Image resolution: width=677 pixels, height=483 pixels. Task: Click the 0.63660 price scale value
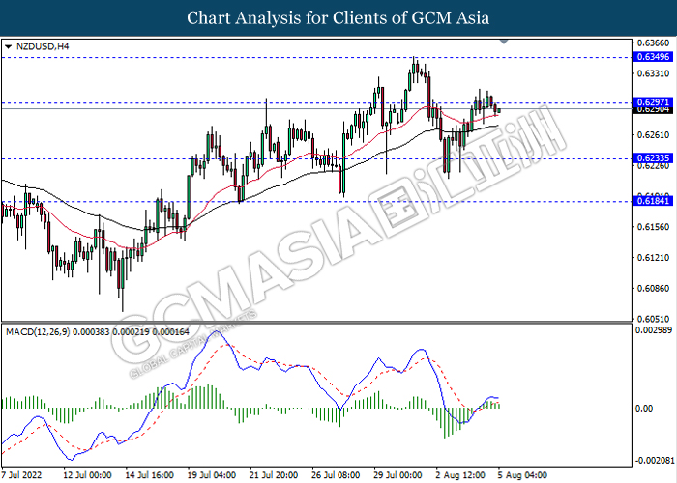pos(653,43)
